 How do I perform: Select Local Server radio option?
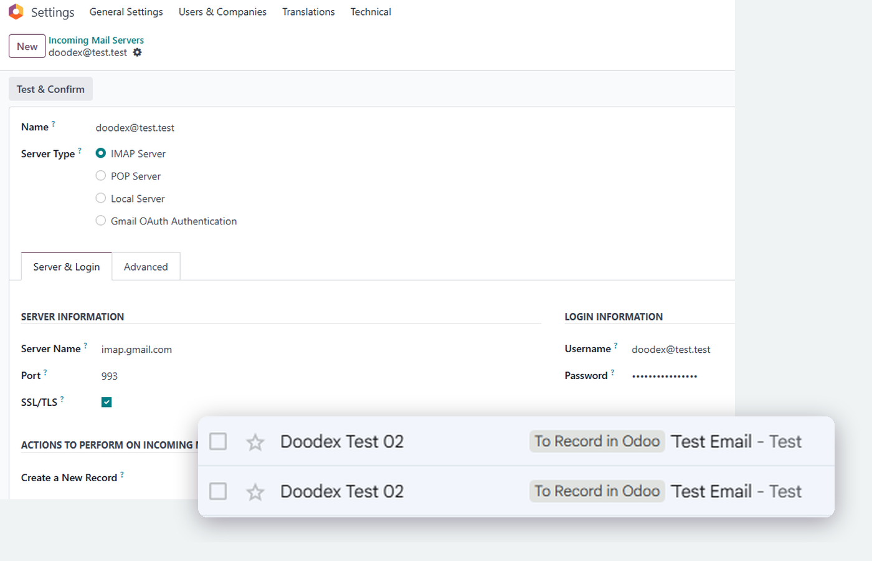pos(101,198)
